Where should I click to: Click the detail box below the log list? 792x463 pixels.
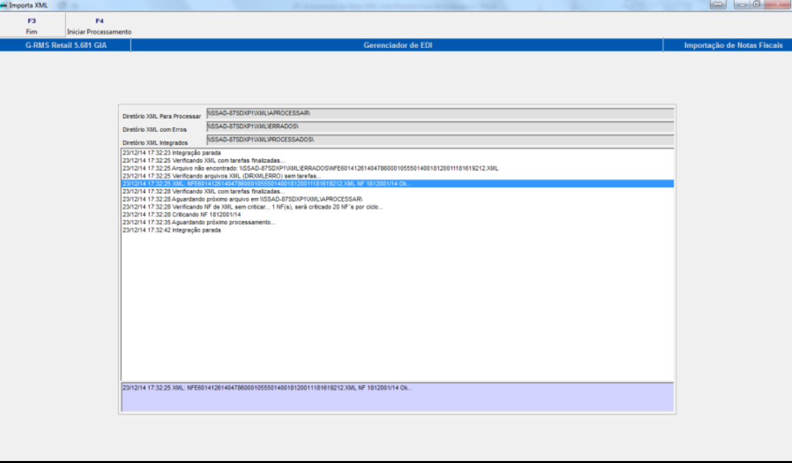(398, 397)
